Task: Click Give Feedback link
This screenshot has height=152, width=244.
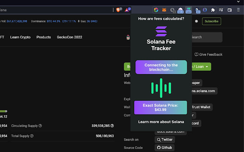Action: [x=209, y=54]
